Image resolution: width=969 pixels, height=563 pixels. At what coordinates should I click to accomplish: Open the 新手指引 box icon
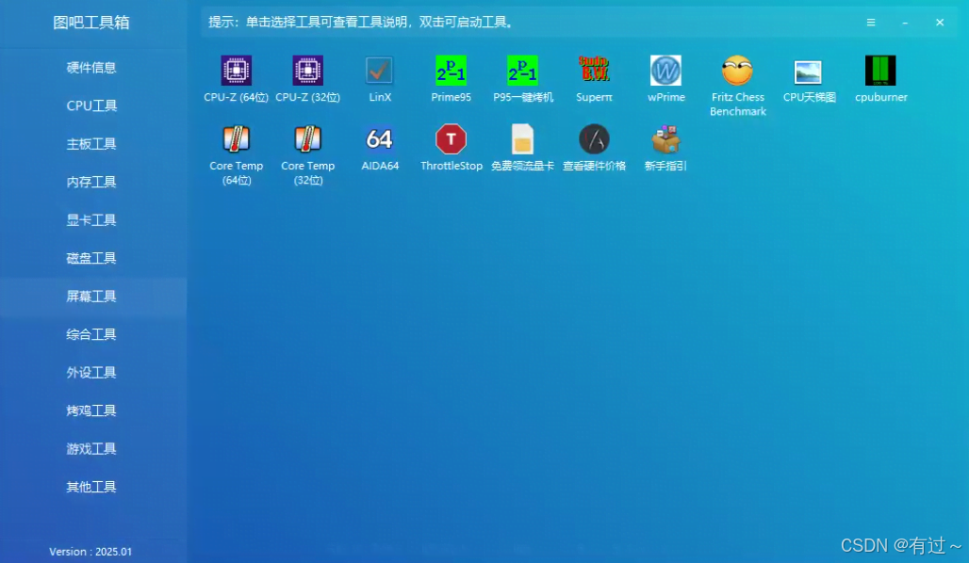pos(665,139)
